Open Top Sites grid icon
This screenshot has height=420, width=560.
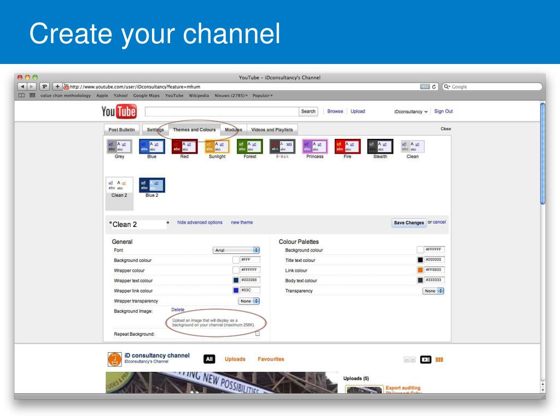tap(32, 95)
